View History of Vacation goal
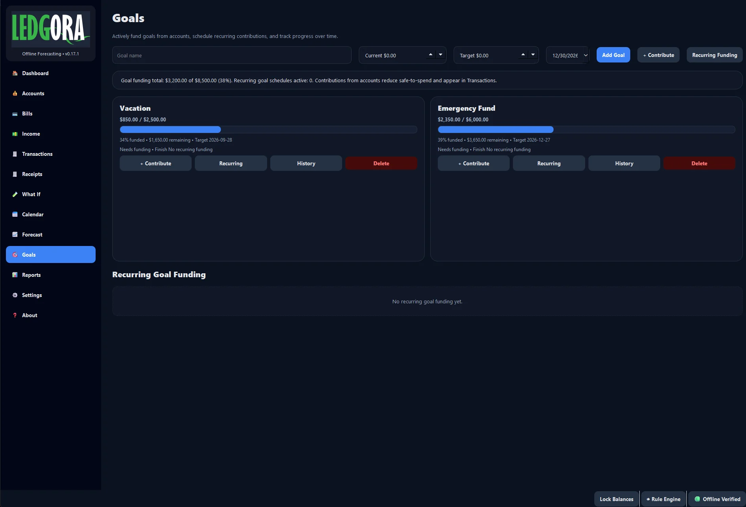This screenshot has height=507, width=746. (306, 163)
